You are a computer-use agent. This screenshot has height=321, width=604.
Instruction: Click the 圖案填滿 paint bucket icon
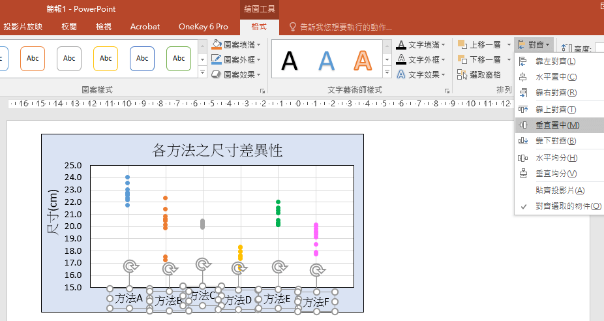[x=217, y=45]
